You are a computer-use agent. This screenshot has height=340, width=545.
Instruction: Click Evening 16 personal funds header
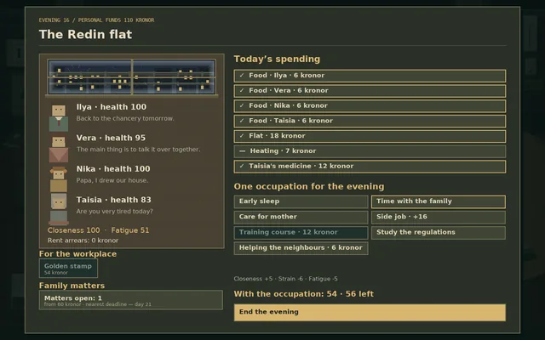click(96, 20)
